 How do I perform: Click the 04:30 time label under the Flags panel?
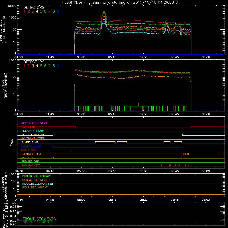[x=19, y=171]
